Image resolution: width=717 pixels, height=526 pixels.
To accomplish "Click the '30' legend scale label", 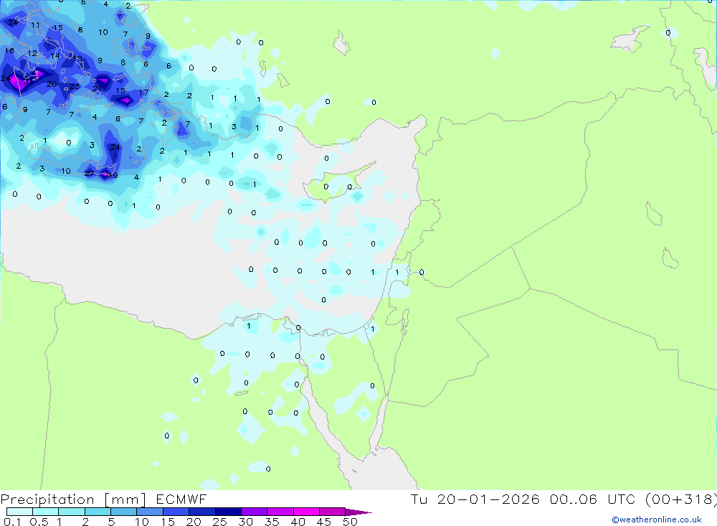I will coord(245,522).
